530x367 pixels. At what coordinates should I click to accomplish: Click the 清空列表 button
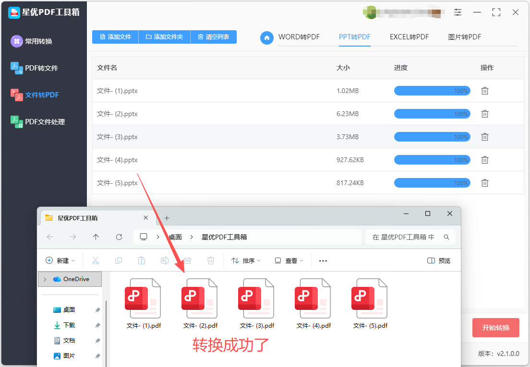[x=213, y=37]
